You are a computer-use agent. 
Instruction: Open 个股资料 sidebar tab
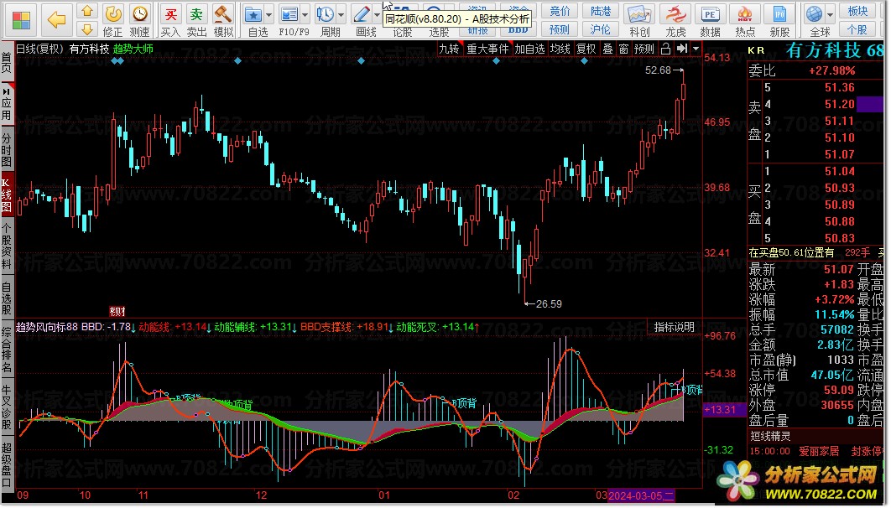tap(7, 246)
